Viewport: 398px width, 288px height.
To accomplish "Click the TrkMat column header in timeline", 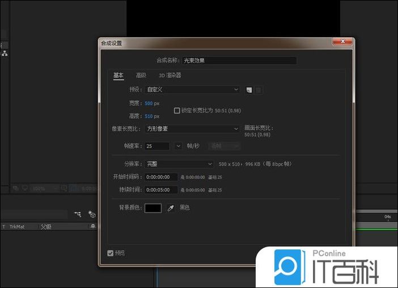I will (17, 227).
